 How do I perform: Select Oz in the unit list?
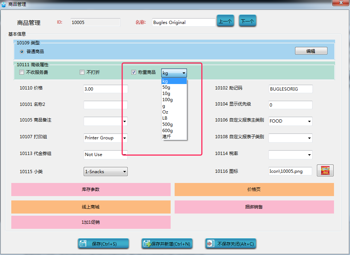point(174,112)
